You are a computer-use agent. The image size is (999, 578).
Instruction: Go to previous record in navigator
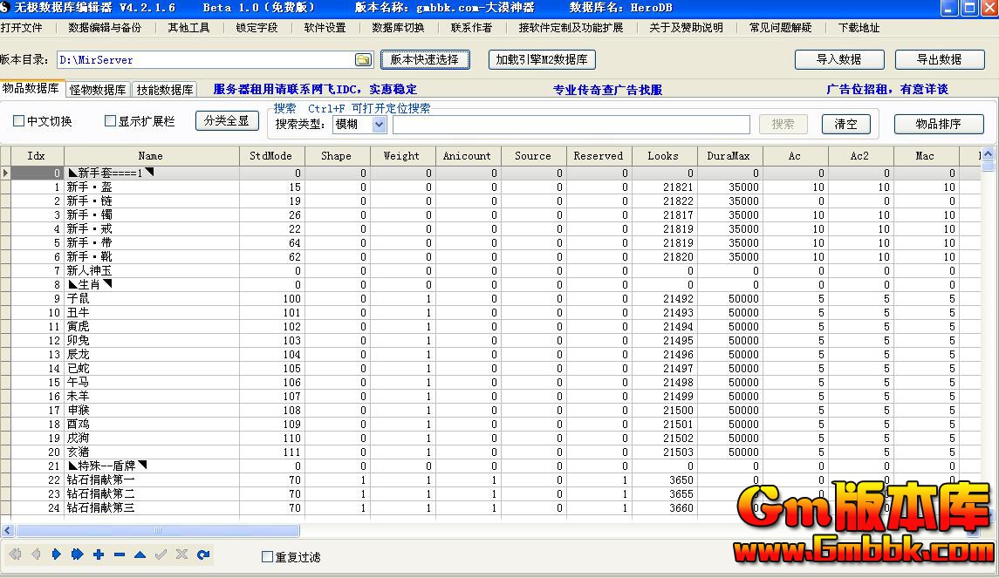[x=37, y=554]
